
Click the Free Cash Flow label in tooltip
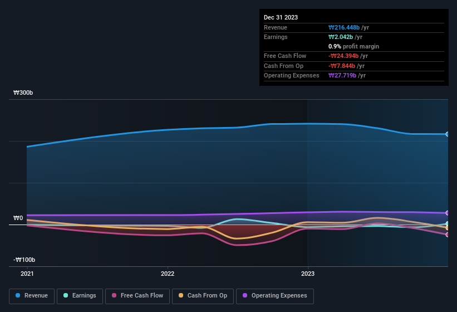click(285, 56)
